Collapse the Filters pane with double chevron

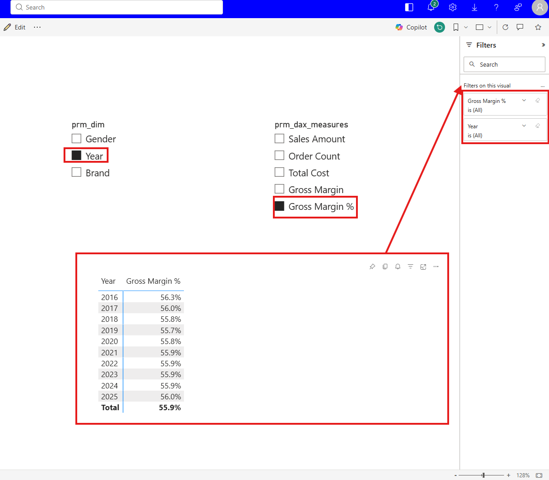pos(543,45)
